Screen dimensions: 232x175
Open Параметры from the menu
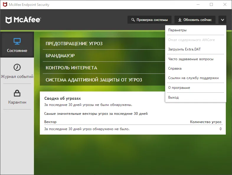coord(195,30)
